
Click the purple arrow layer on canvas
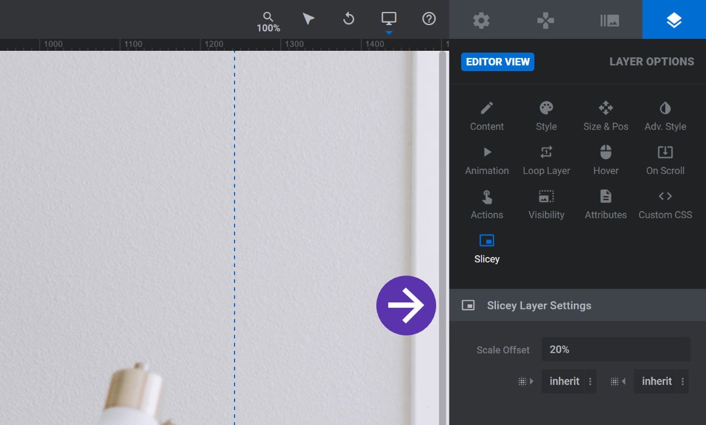coord(406,305)
